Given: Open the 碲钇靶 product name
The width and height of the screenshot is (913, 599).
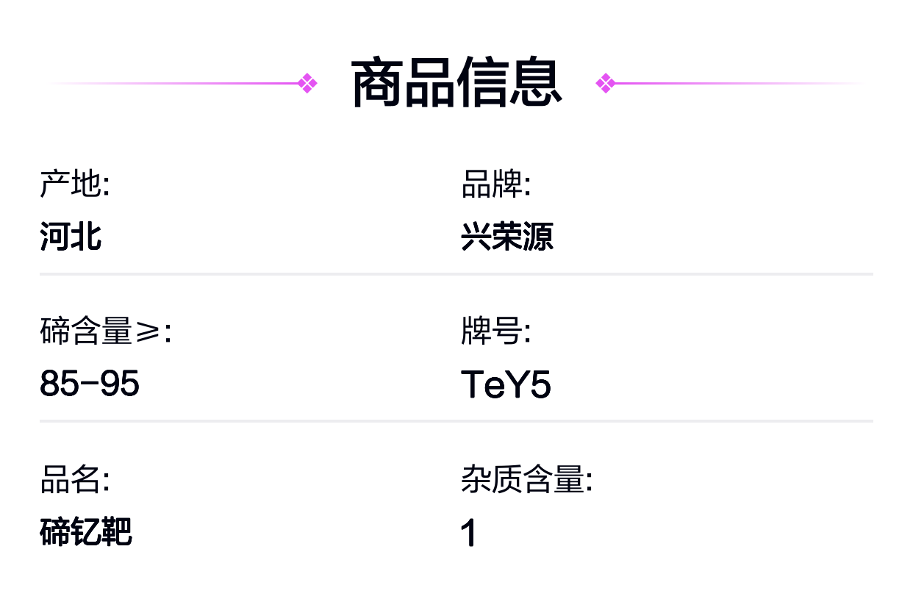Looking at the screenshot, I should pos(86,532).
